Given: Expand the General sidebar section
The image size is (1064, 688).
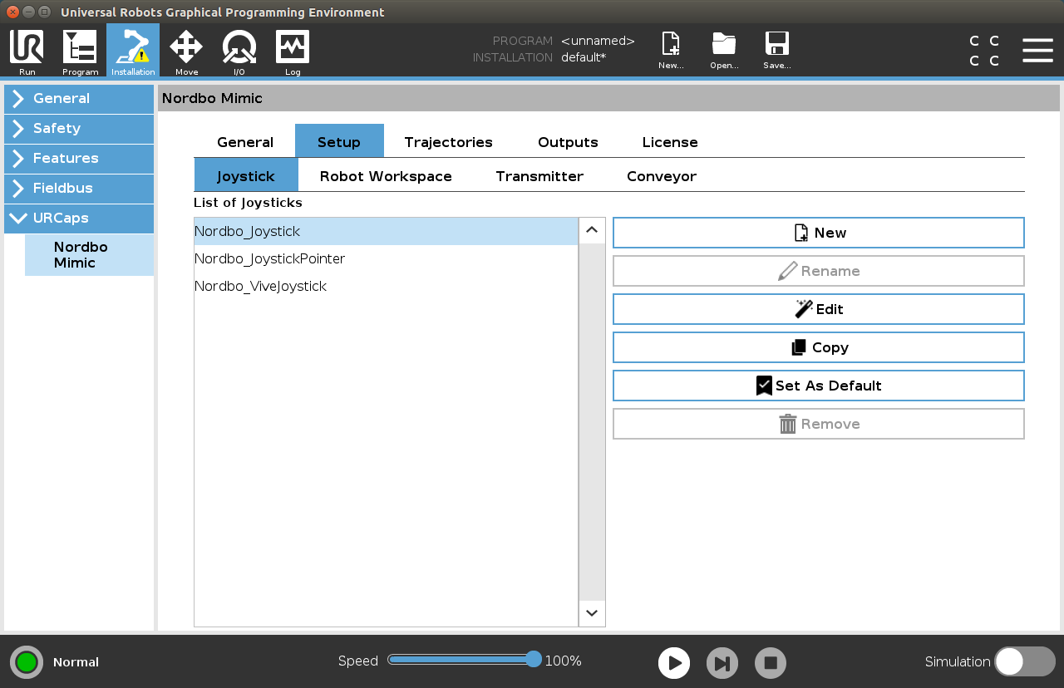Looking at the screenshot, I should [79, 98].
